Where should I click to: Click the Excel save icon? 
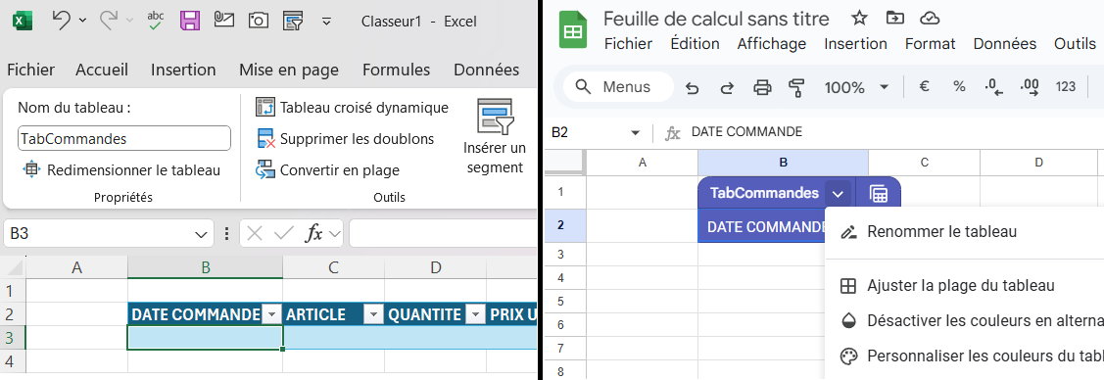[190, 22]
